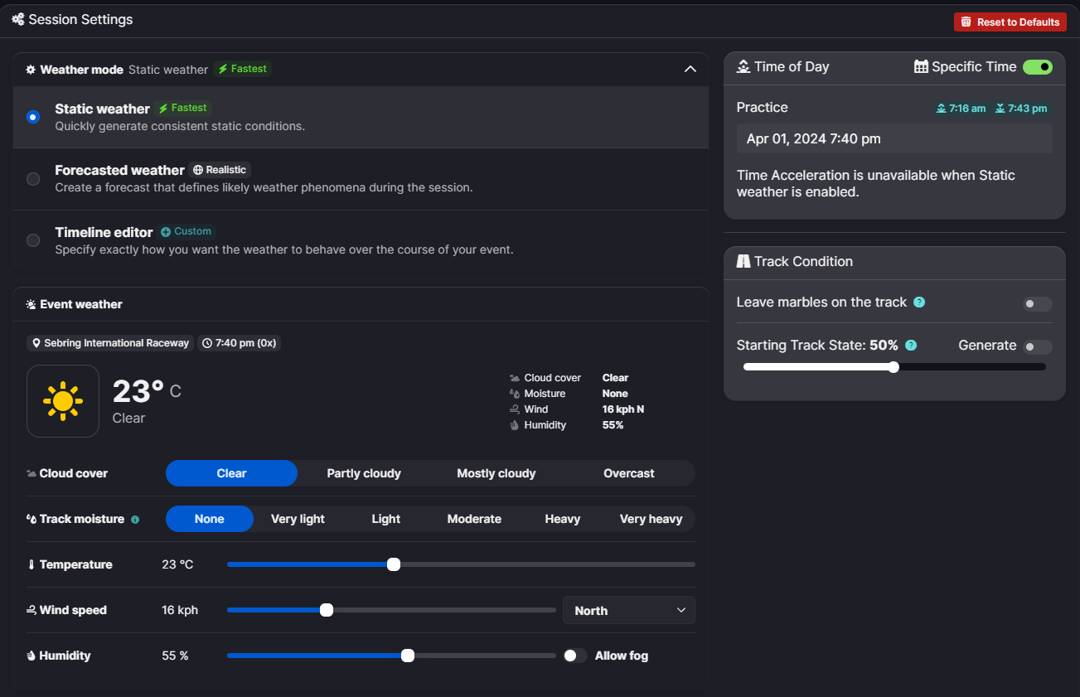Toggle the Specific Time switch

[1038, 67]
